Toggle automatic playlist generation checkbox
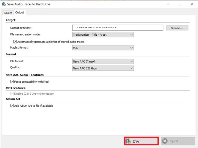The image size is (198, 148). pos(15,42)
